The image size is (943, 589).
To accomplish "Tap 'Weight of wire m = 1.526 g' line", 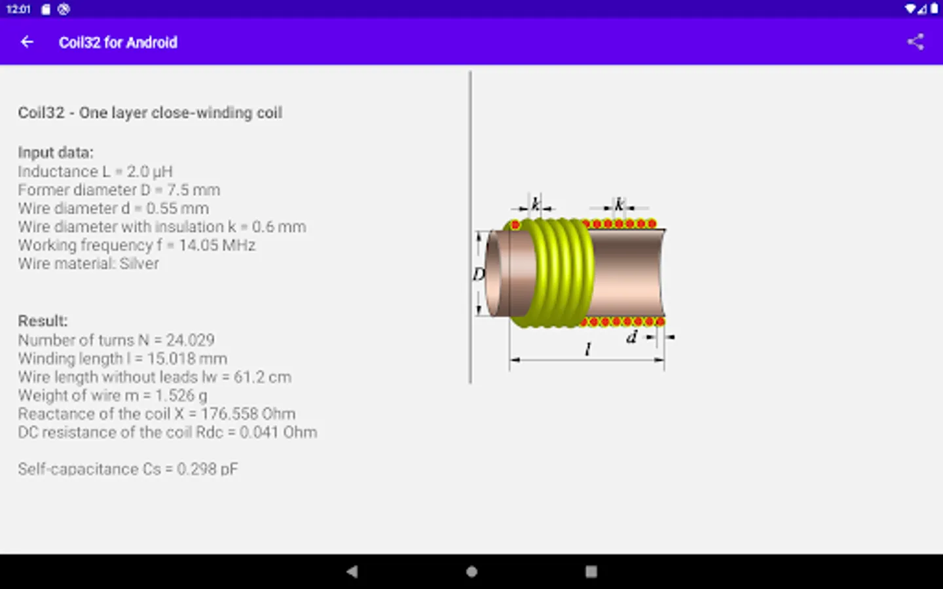I will (x=113, y=395).
